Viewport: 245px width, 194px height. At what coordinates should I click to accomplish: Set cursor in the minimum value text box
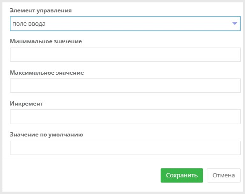[x=125, y=55]
